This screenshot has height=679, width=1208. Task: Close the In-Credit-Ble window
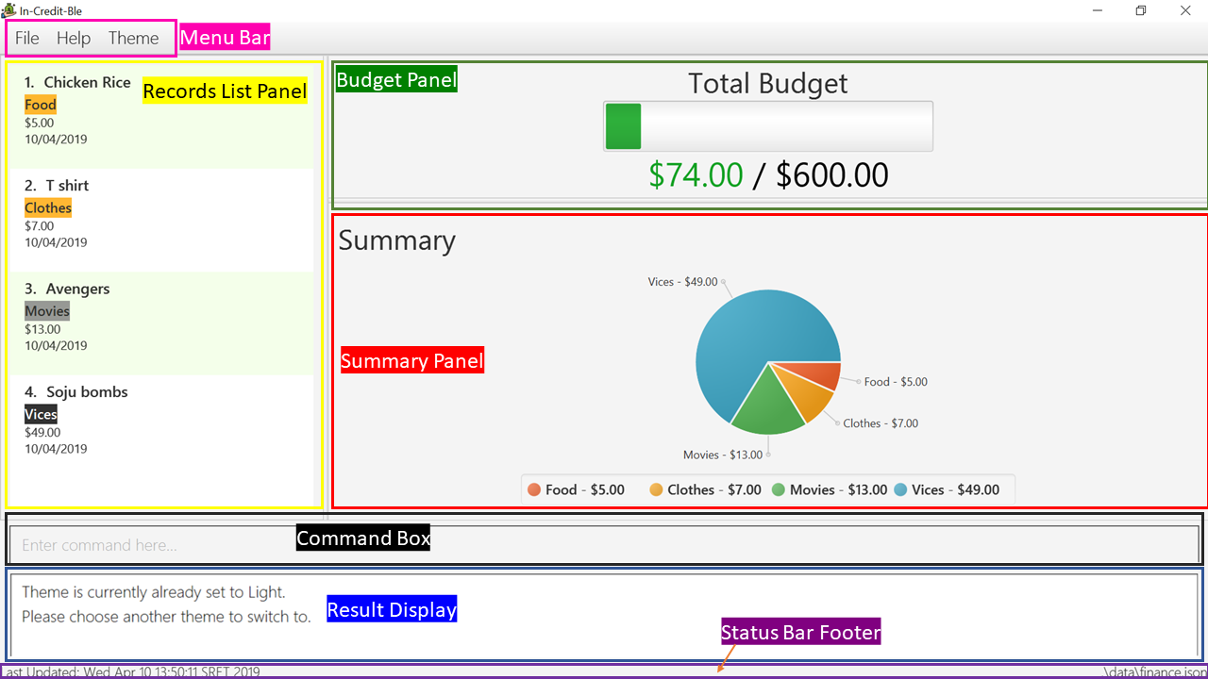click(1185, 10)
